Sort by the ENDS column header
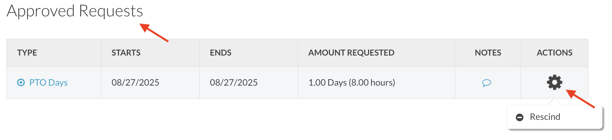The width and height of the screenshot is (612, 140). (x=221, y=53)
